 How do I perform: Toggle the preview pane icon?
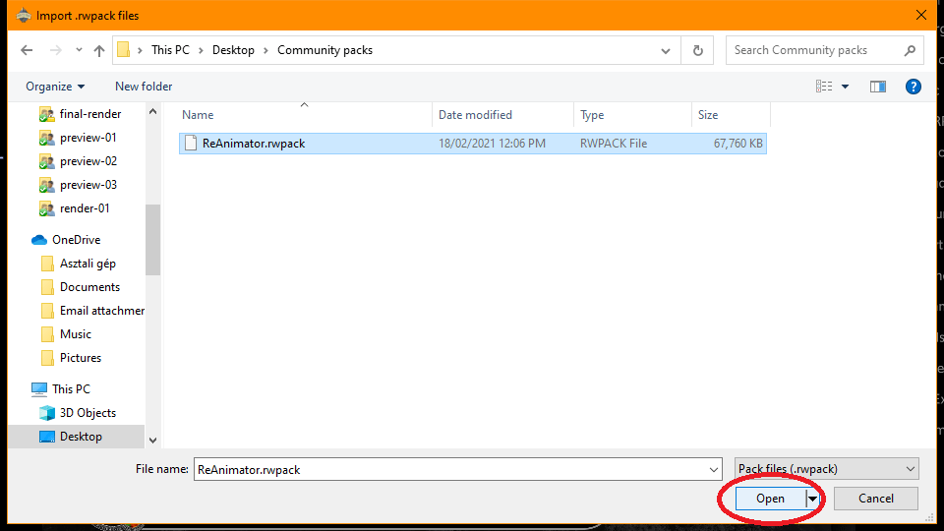(878, 87)
